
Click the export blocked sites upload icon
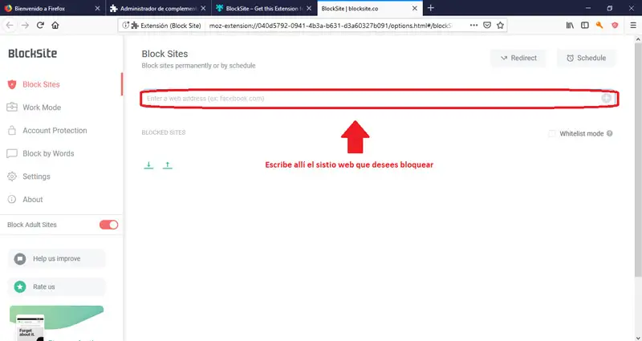[168, 165]
